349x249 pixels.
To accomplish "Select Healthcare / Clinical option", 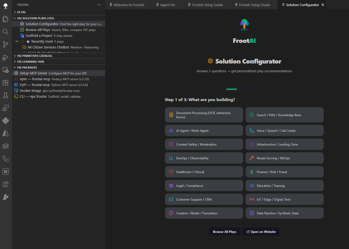I will click(x=204, y=172).
